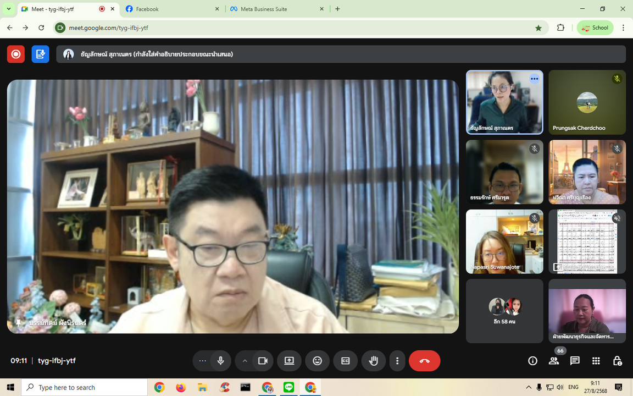
Task: Click the tile showing 58 more participants
Action: (x=504, y=311)
